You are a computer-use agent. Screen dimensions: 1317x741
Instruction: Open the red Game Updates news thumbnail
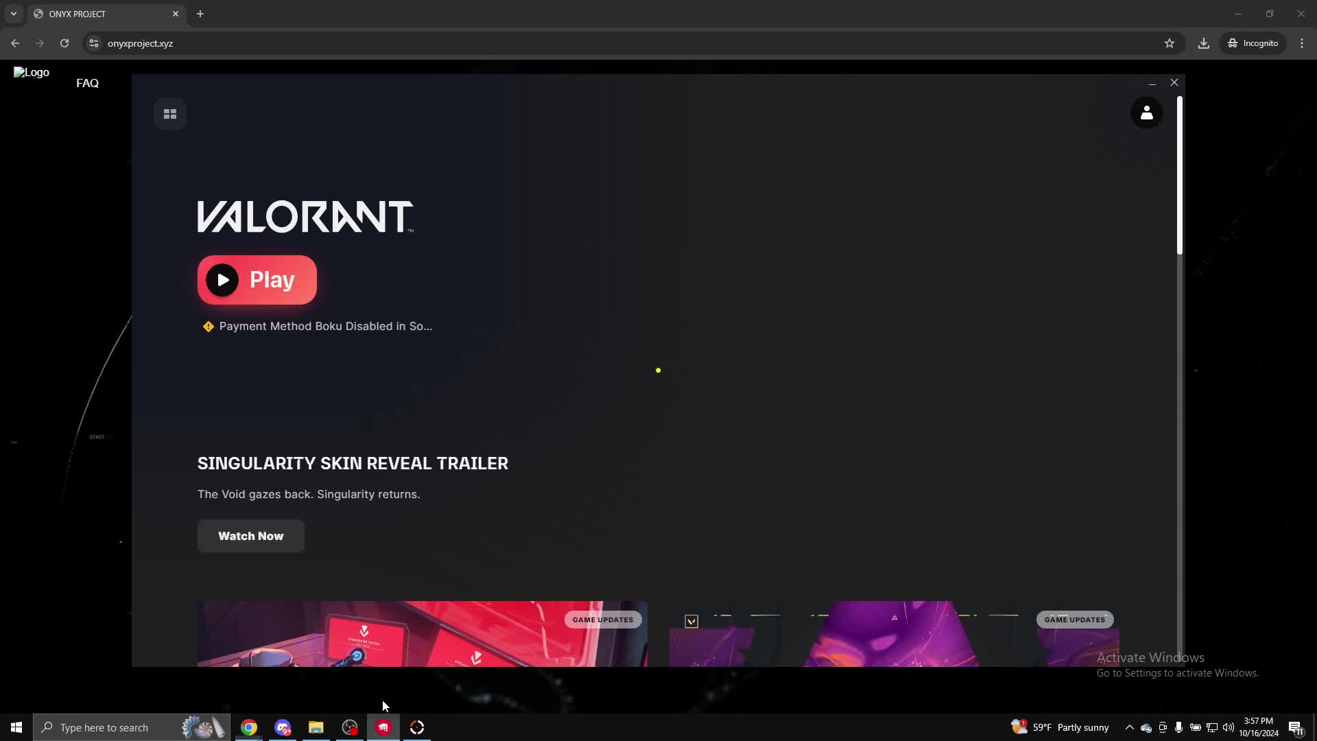tap(422, 634)
